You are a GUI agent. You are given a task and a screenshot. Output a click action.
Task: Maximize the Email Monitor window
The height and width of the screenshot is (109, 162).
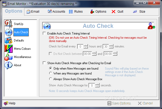(x=145, y=3)
